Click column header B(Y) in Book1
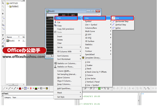This screenshot has height=106, width=157. tap(73, 15)
